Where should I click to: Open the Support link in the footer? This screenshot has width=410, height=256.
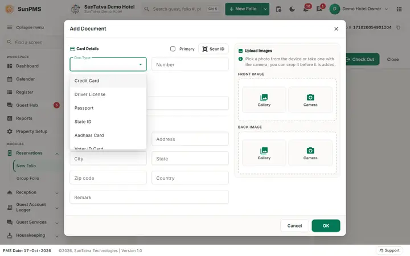(389, 250)
